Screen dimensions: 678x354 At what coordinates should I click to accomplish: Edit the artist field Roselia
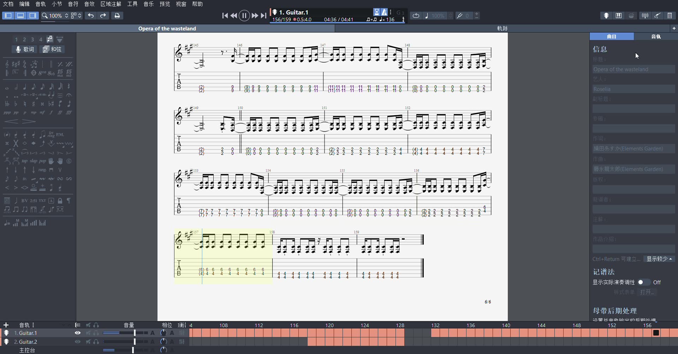634,89
